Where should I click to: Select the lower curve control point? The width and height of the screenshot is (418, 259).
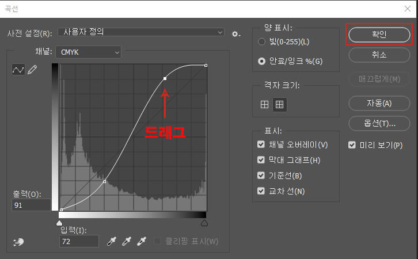(x=105, y=181)
